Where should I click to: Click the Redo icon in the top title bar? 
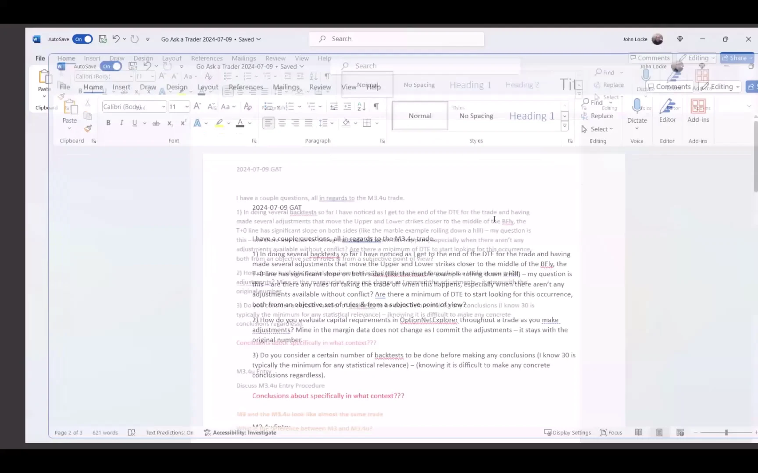pyautogui.click(x=135, y=39)
